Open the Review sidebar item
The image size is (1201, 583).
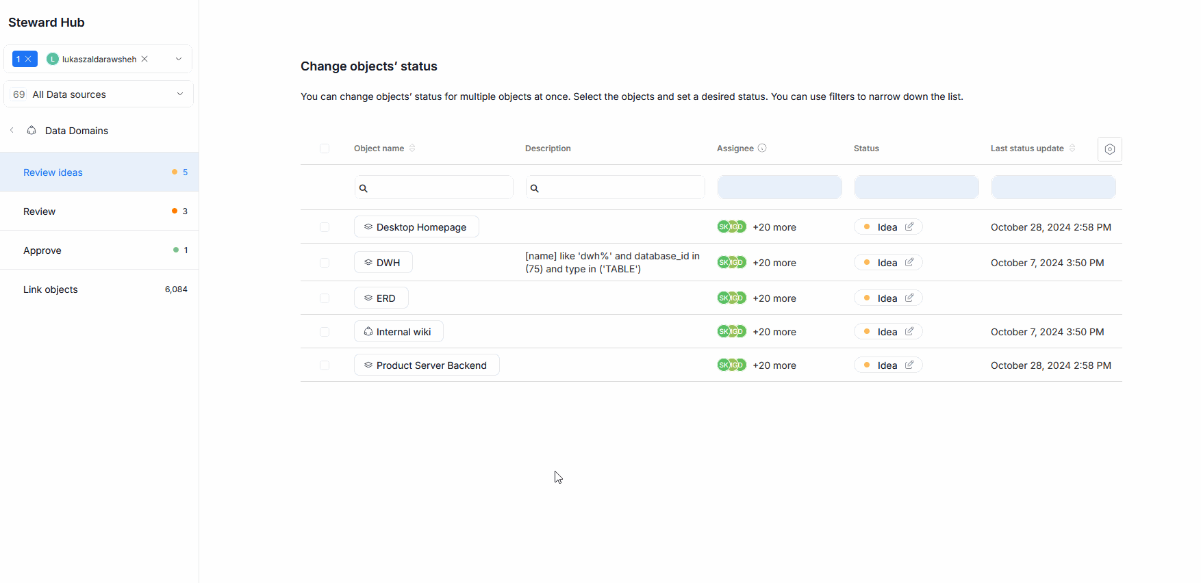(x=40, y=211)
